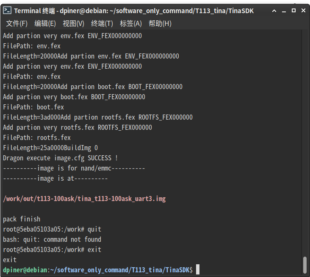Screen dimensions: 310x277
Task: Roll up the window with the arrow button
Action: [274, 11]
